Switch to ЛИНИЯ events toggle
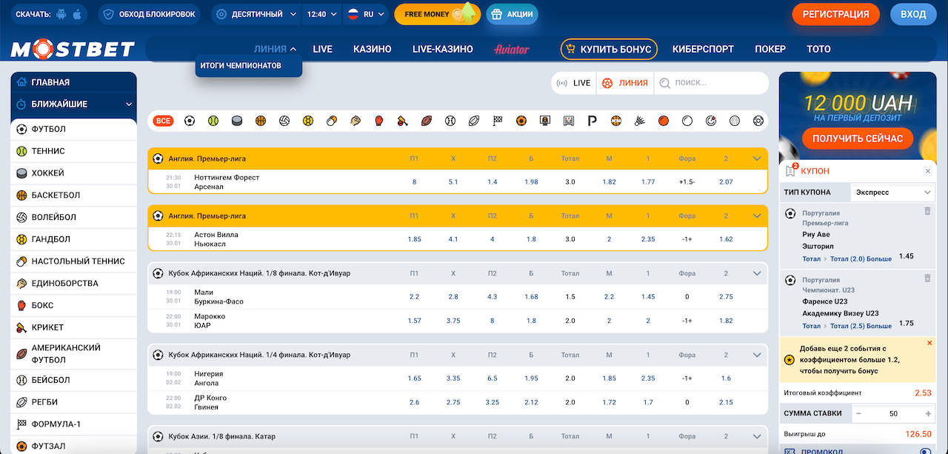Viewport: 948px width, 454px height. click(624, 83)
